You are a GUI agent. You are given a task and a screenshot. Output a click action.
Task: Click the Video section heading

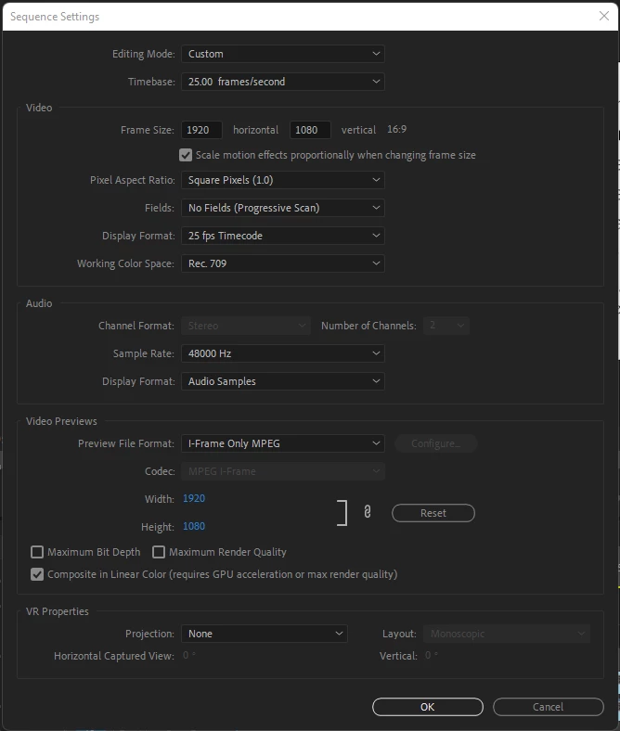[39, 108]
